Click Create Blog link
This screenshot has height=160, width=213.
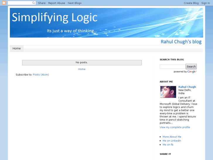(191, 3)
